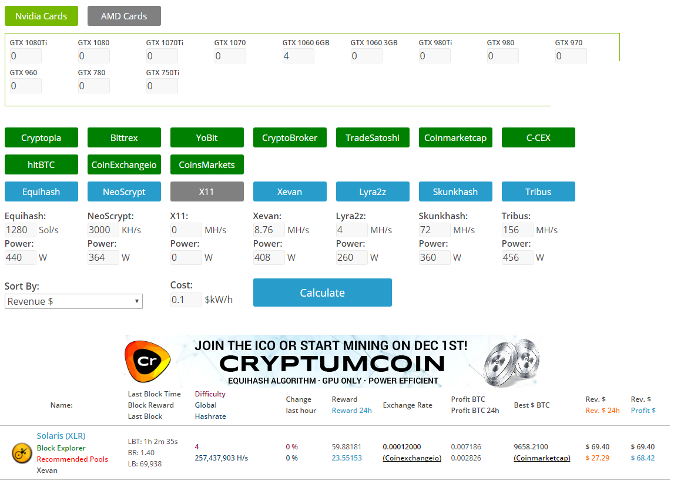The image size is (674, 484).
Task: Click the Tribus power field
Action: (x=518, y=257)
